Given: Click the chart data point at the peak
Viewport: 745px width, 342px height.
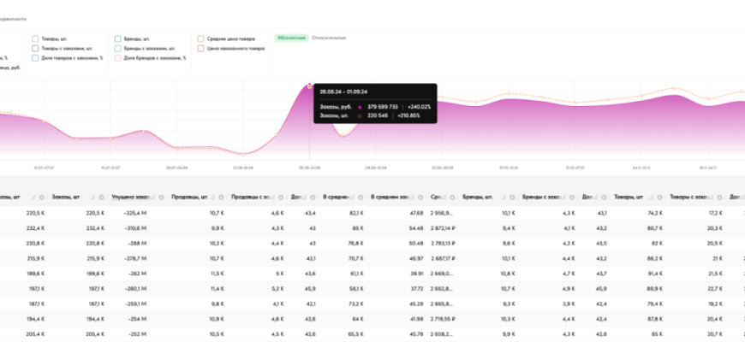Looking at the screenshot, I should pyautogui.click(x=310, y=85).
